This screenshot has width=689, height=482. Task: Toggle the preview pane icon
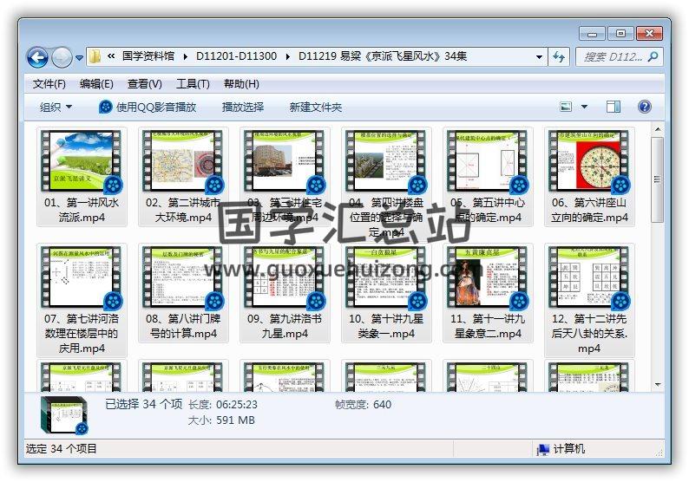614,107
